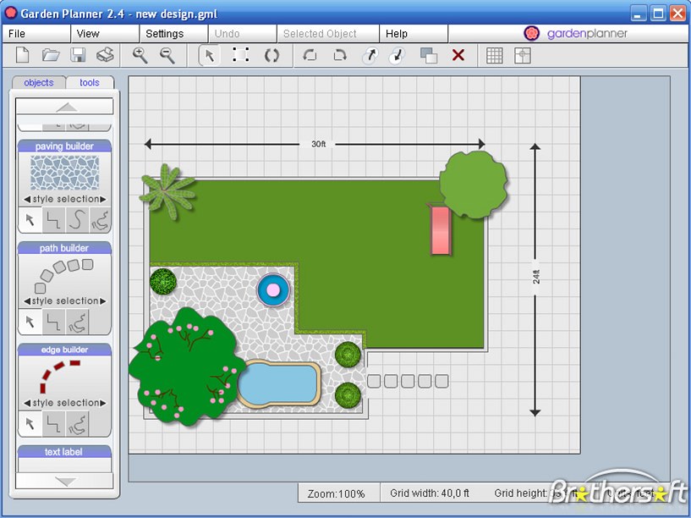
Task: Select the curved S paving draw tool
Action: pos(77,219)
